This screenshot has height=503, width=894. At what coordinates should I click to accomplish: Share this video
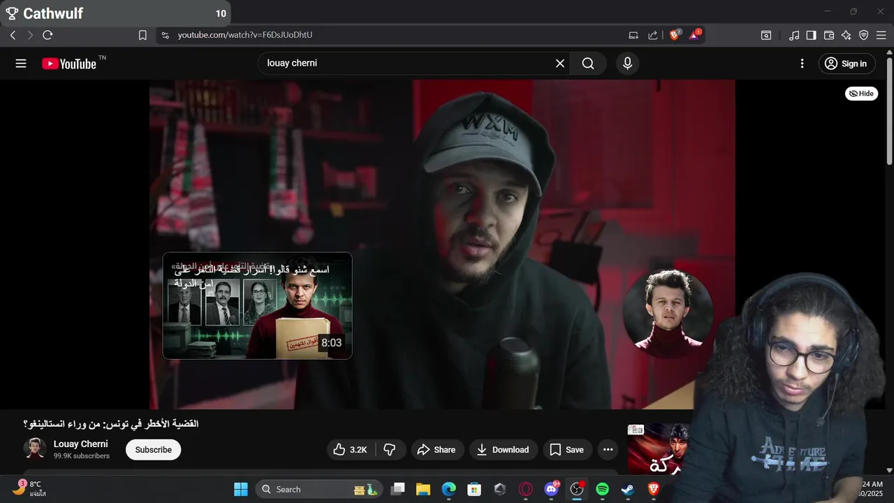(x=437, y=450)
